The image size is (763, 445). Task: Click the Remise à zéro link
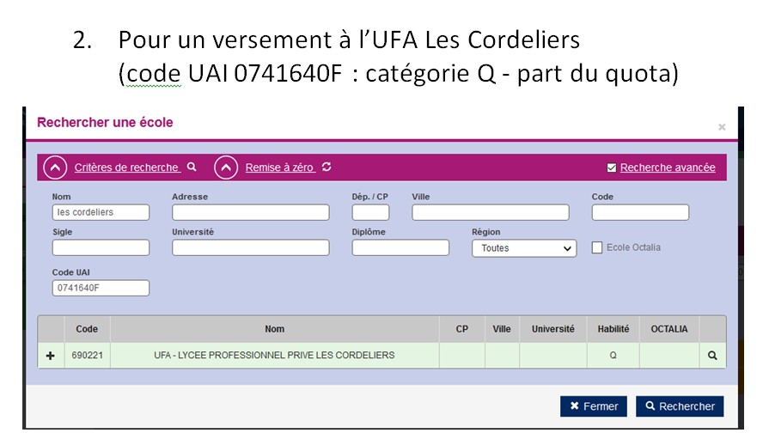(x=279, y=168)
